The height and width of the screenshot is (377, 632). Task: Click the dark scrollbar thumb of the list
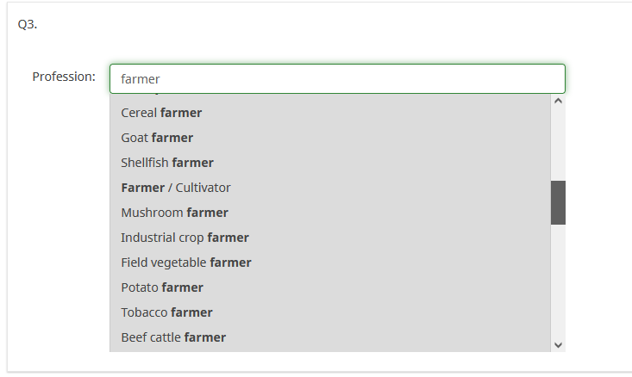[558, 202]
